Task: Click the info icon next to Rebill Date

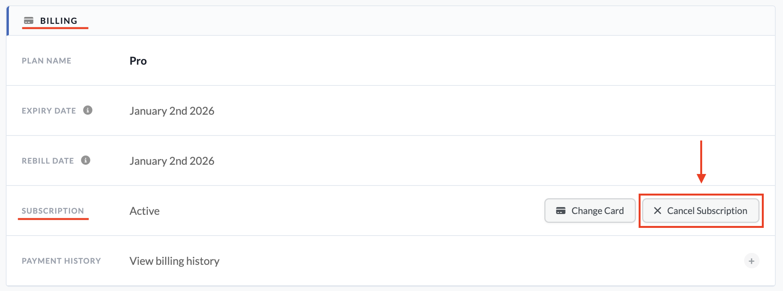Action: click(85, 160)
